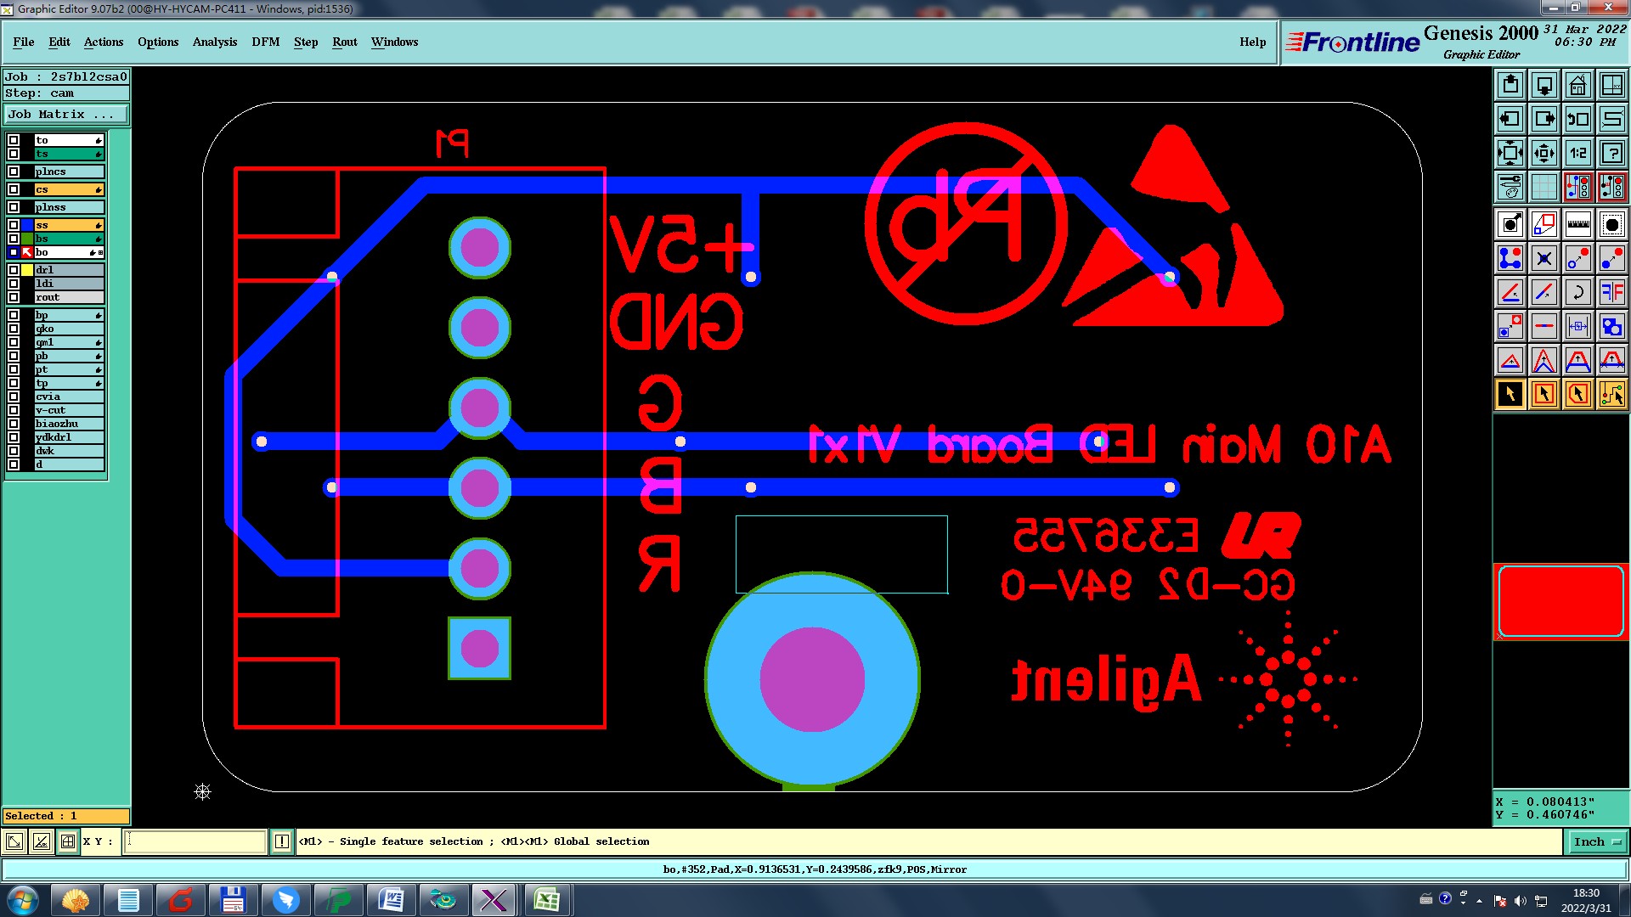Click the blue color swatch of ss layer
Viewport: 1631px width, 917px height.
tap(27, 225)
